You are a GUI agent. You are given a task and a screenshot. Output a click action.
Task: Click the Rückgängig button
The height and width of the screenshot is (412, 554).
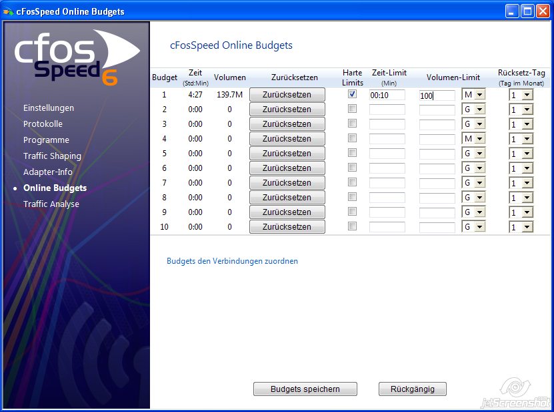412,389
